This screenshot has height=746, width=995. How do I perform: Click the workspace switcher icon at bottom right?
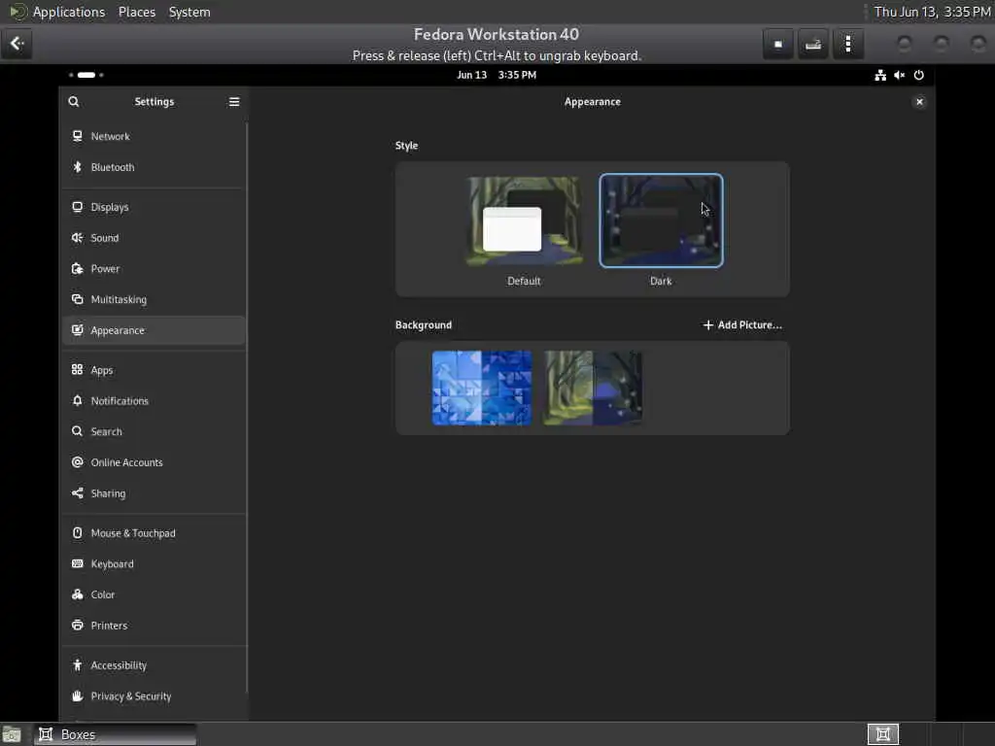(x=883, y=734)
